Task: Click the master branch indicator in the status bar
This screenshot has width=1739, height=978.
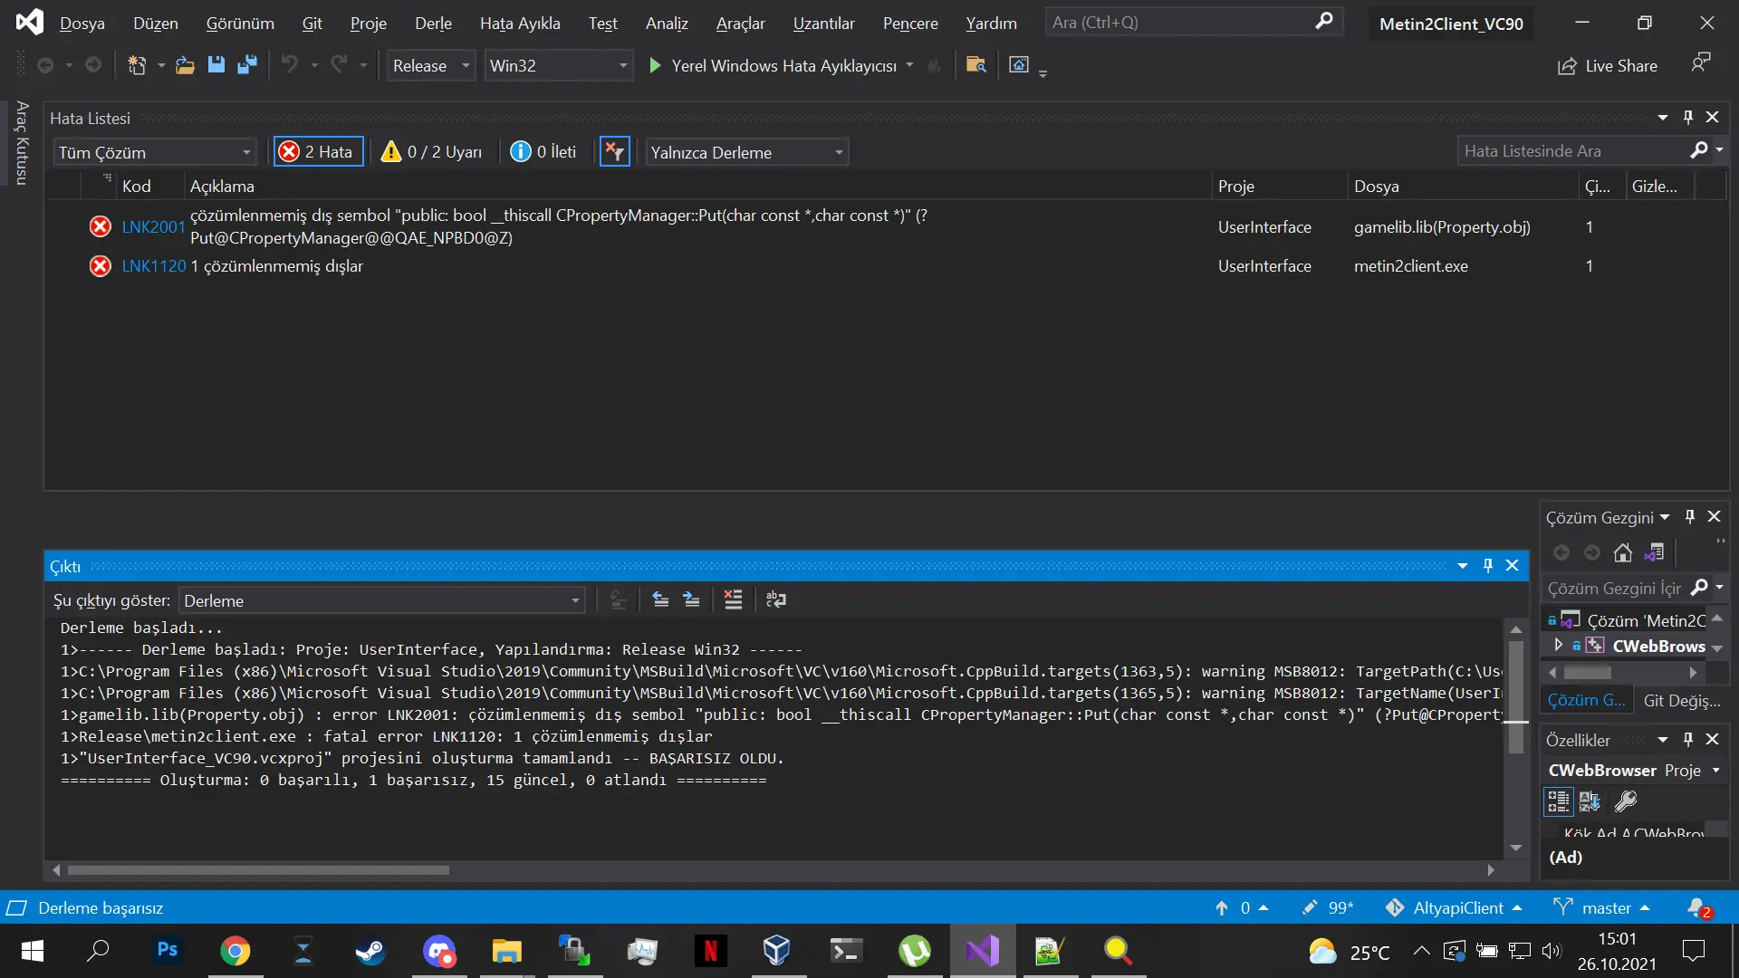Action: [x=1601, y=907]
